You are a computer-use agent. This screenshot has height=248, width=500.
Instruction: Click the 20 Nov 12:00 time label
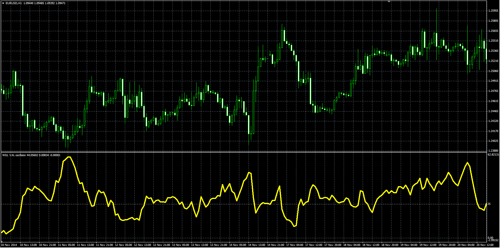[485, 245]
